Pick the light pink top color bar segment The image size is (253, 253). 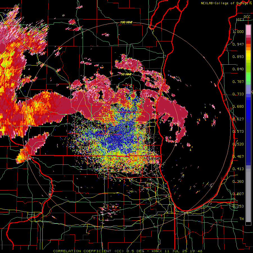pos(248,30)
